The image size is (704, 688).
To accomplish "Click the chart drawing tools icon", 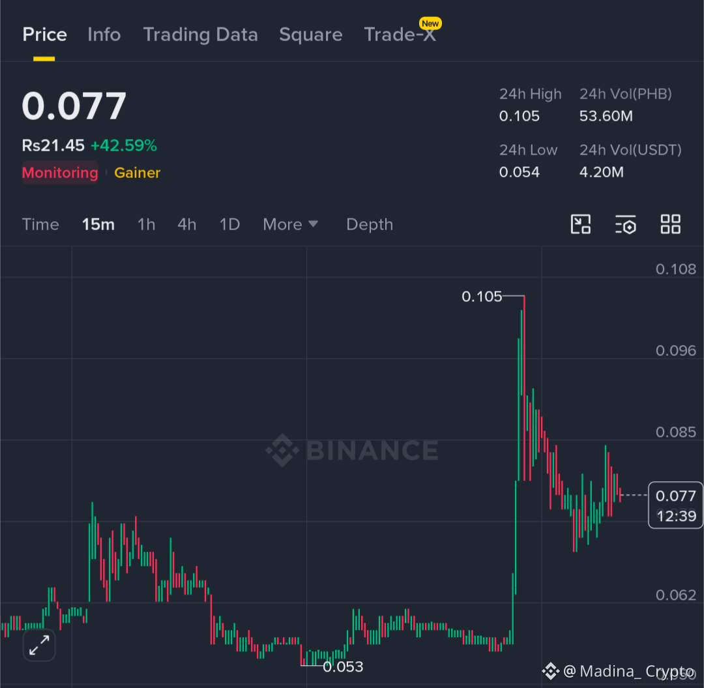I will pyautogui.click(x=581, y=224).
